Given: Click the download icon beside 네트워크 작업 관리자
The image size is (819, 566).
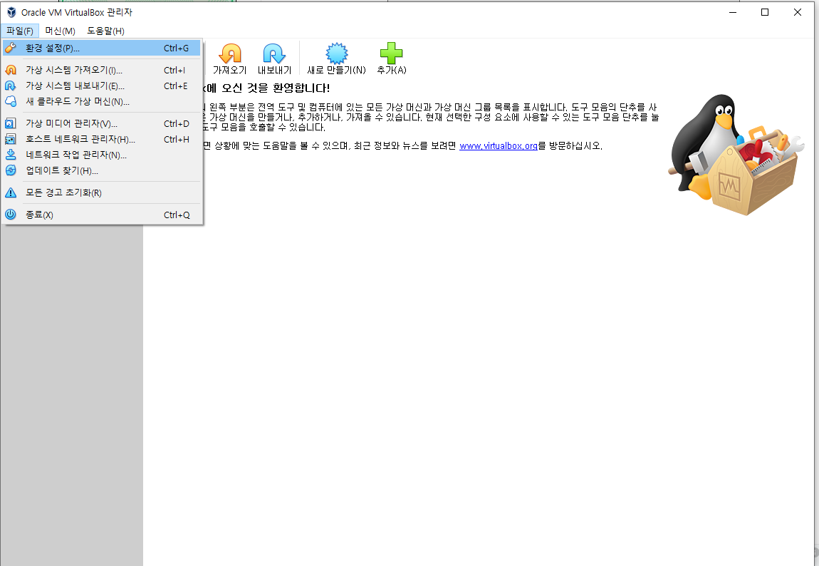Looking at the screenshot, I should [x=11, y=155].
